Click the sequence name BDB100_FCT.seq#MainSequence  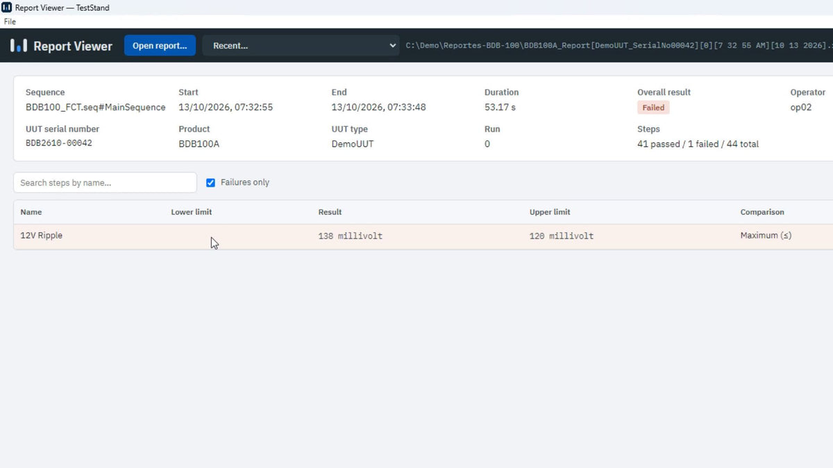point(96,107)
